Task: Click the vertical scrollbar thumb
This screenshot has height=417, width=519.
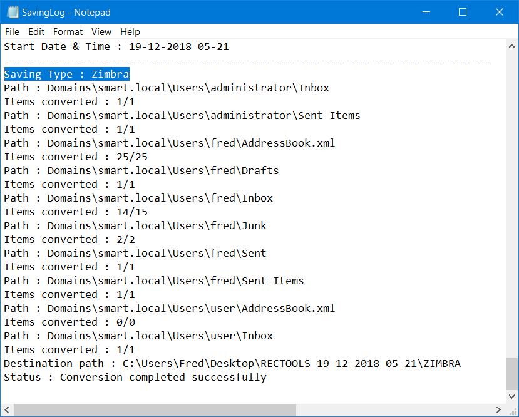Action: coord(511,374)
